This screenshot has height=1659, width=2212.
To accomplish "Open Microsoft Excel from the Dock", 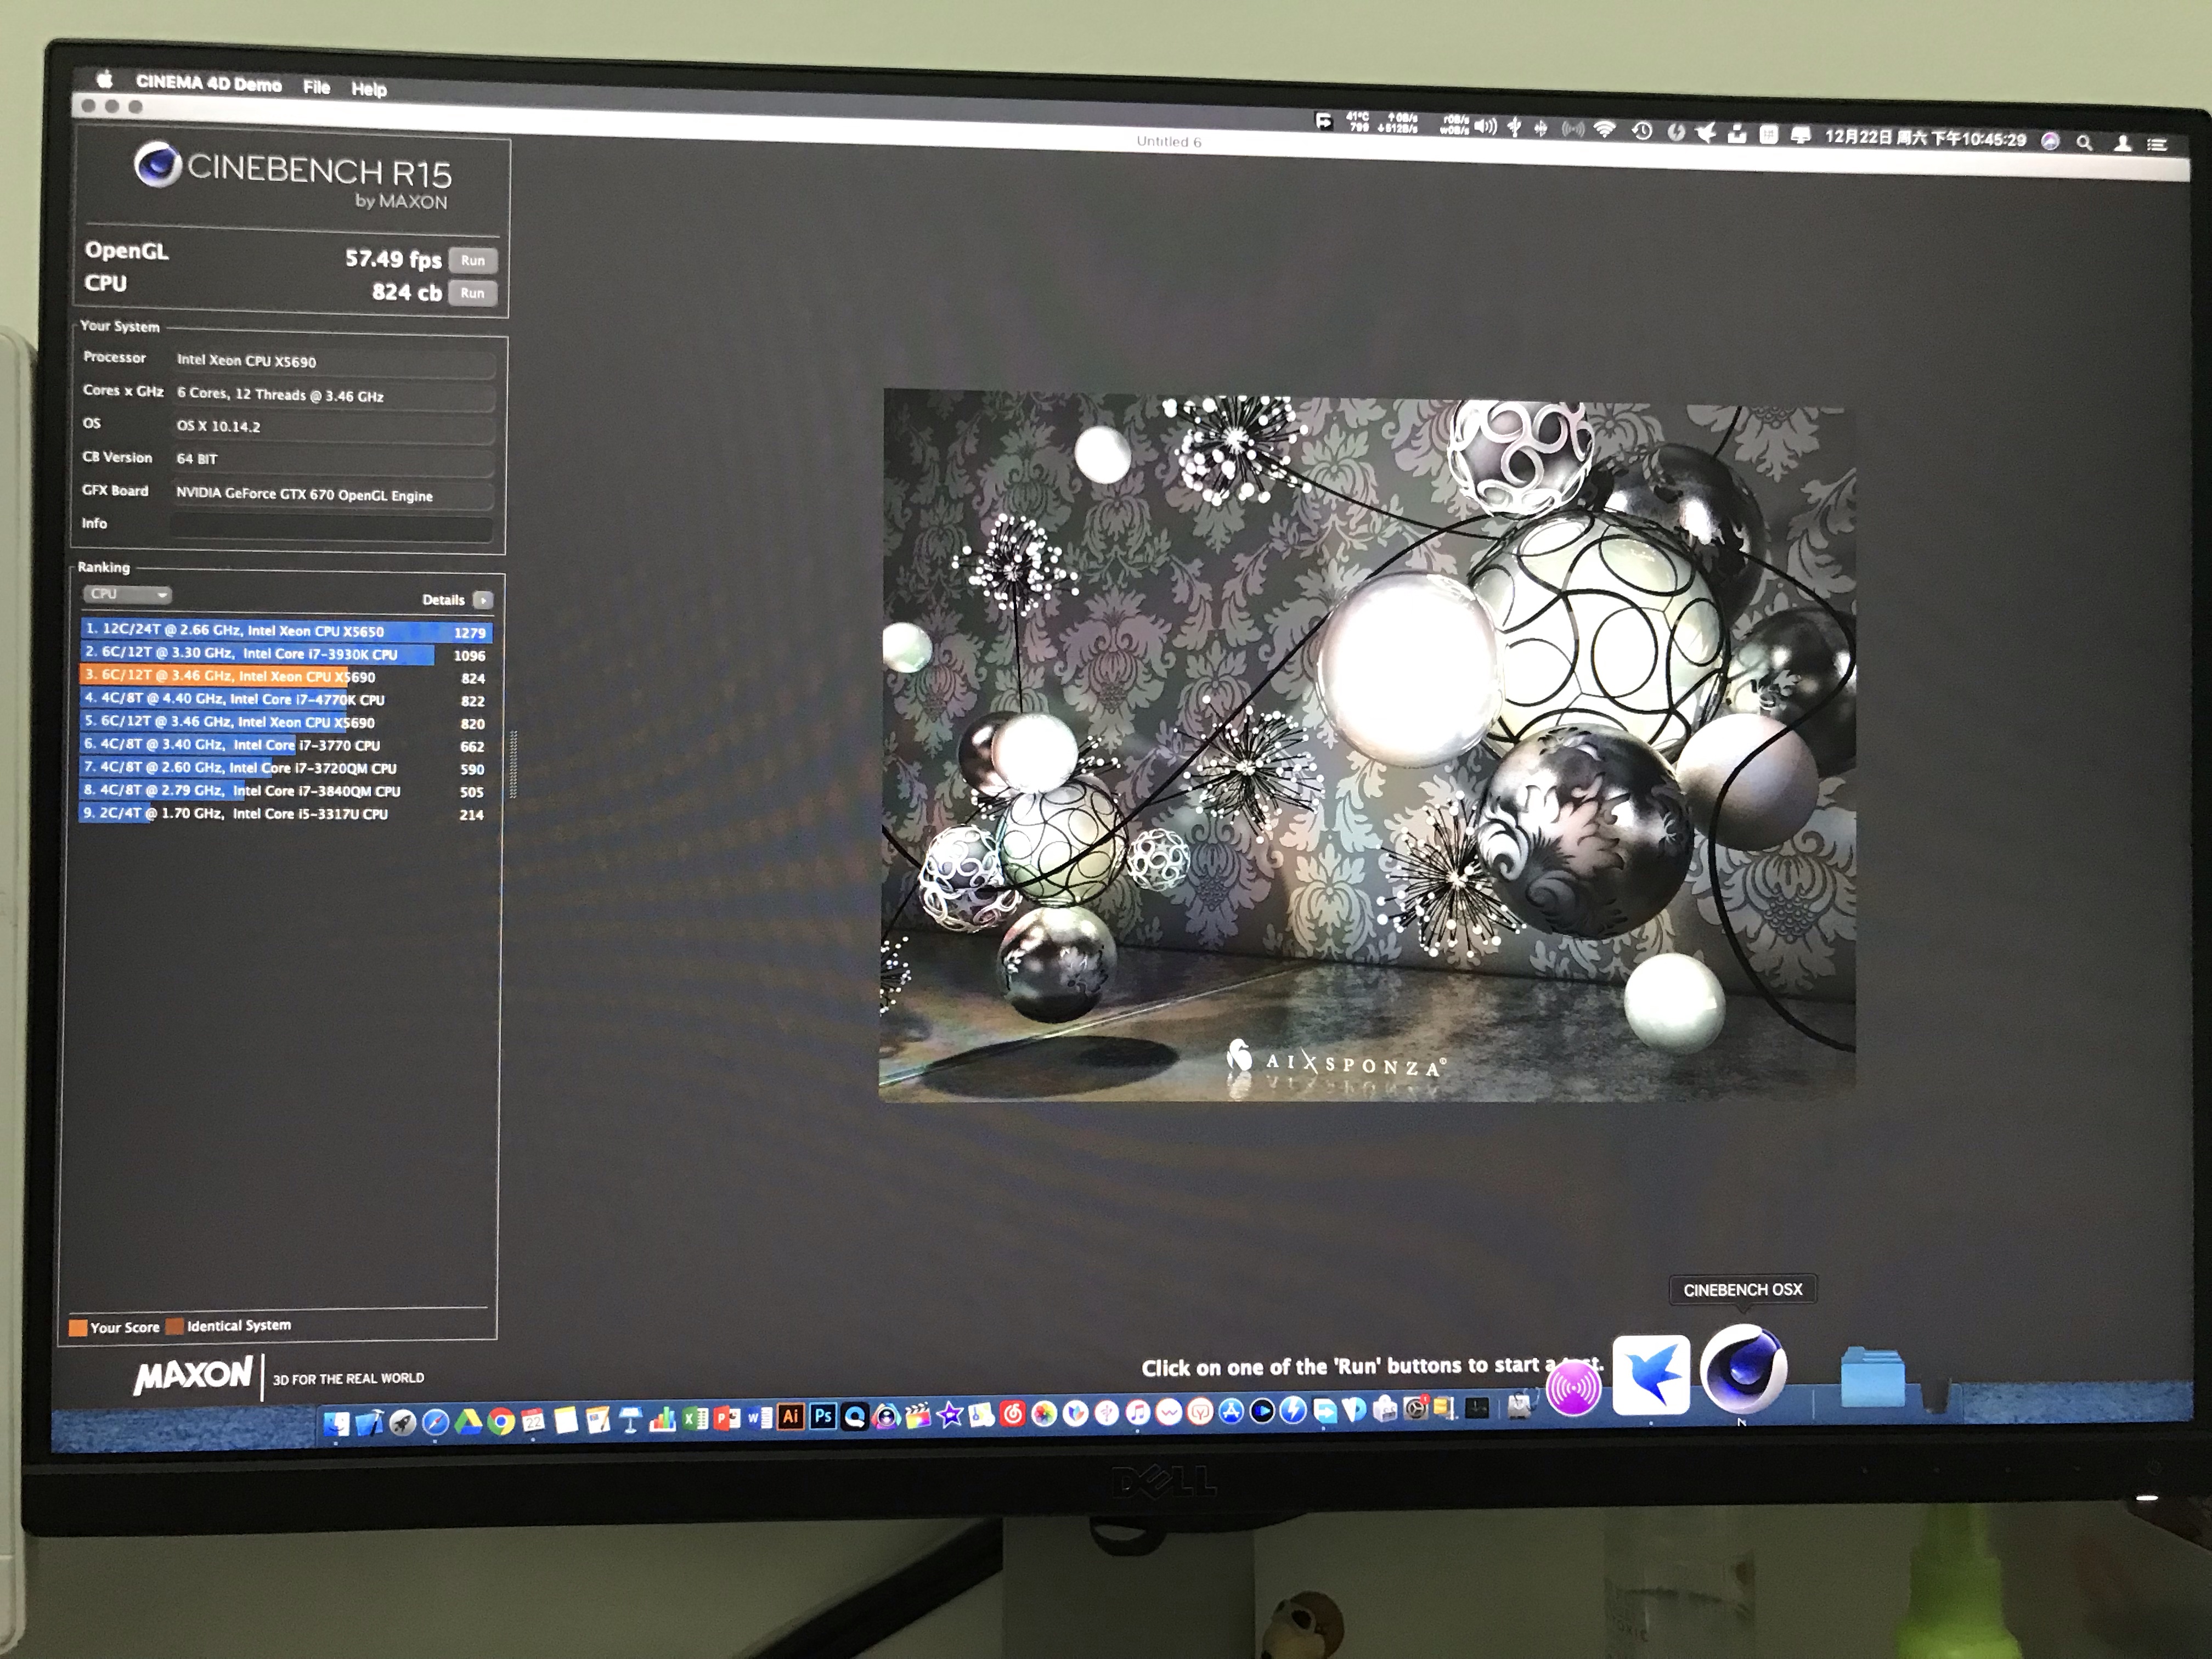I will pyautogui.click(x=695, y=1419).
